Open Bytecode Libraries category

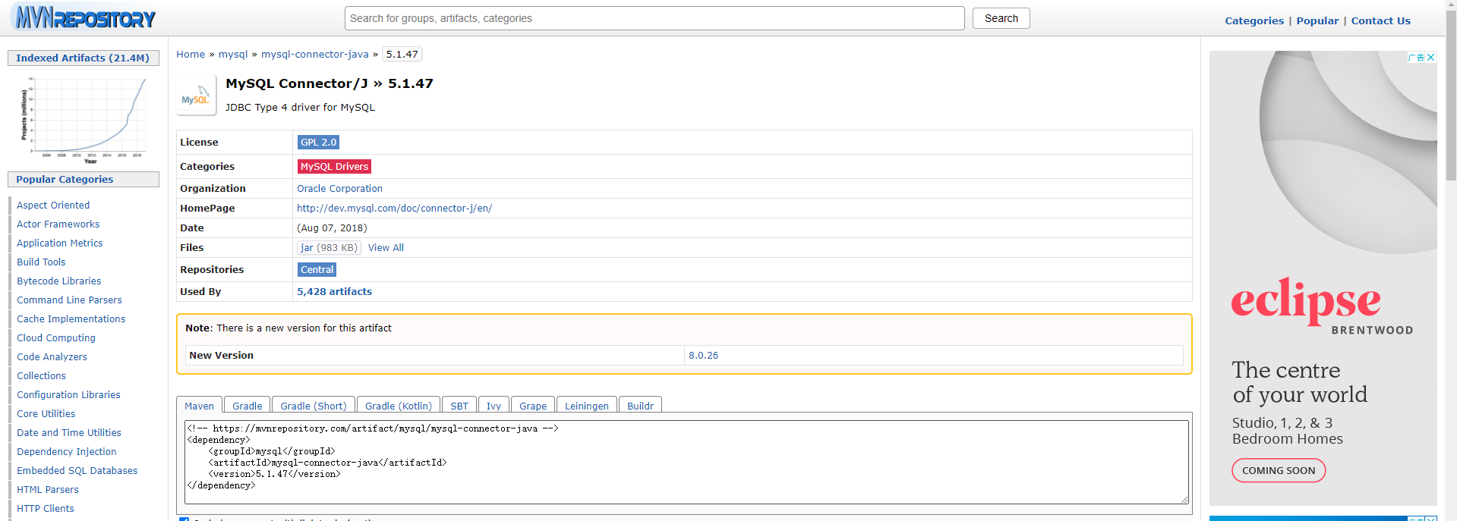tap(58, 281)
